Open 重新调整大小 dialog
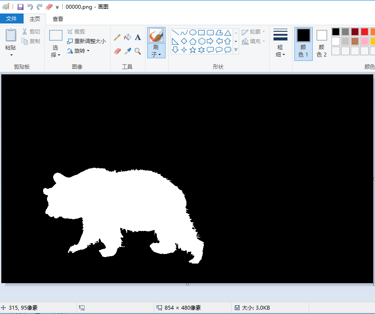Viewport: 375px width, 314px height. [x=86, y=41]
